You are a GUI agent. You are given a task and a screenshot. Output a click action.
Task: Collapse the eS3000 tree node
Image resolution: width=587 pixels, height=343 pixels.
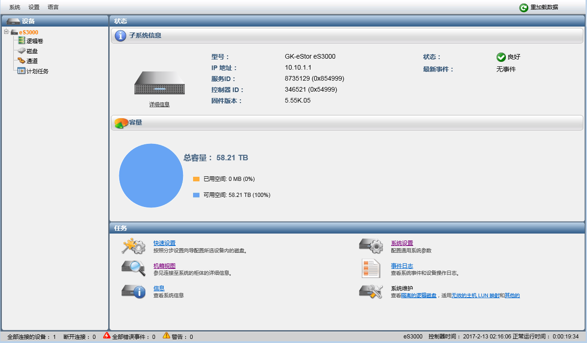click(6, 32)
